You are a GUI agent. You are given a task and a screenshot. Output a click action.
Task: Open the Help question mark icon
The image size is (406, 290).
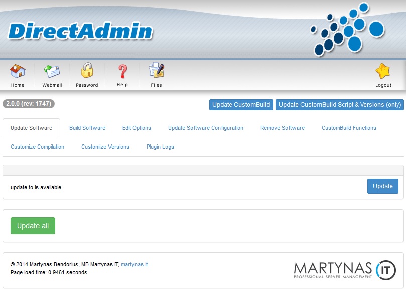[122, 72]
